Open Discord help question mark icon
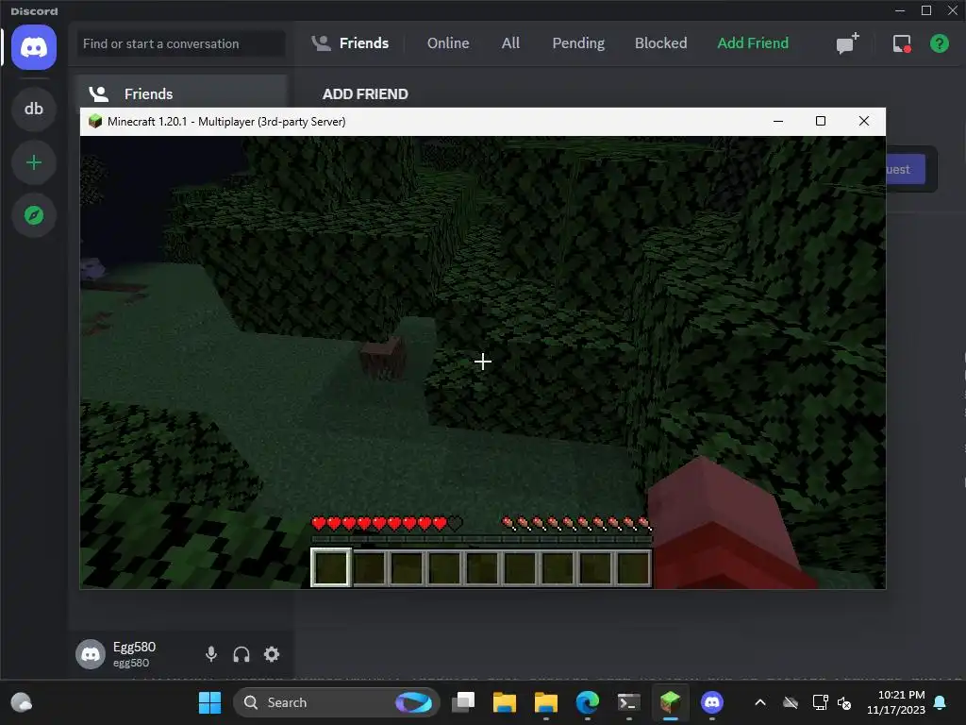Screen dimensions: 966x725 [x=939, y=43]
